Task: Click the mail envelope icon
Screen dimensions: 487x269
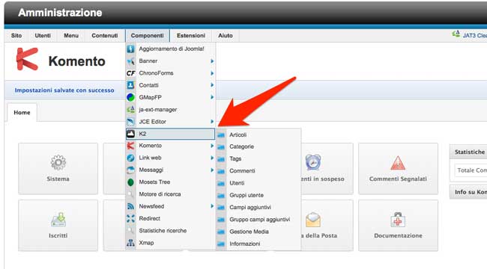Action: (x=312, y=220)
